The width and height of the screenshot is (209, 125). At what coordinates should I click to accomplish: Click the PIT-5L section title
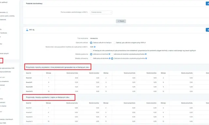(32, 30)
